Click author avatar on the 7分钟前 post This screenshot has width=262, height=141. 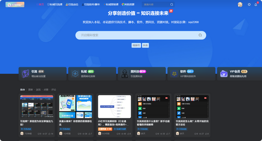[x=22, y=133]
